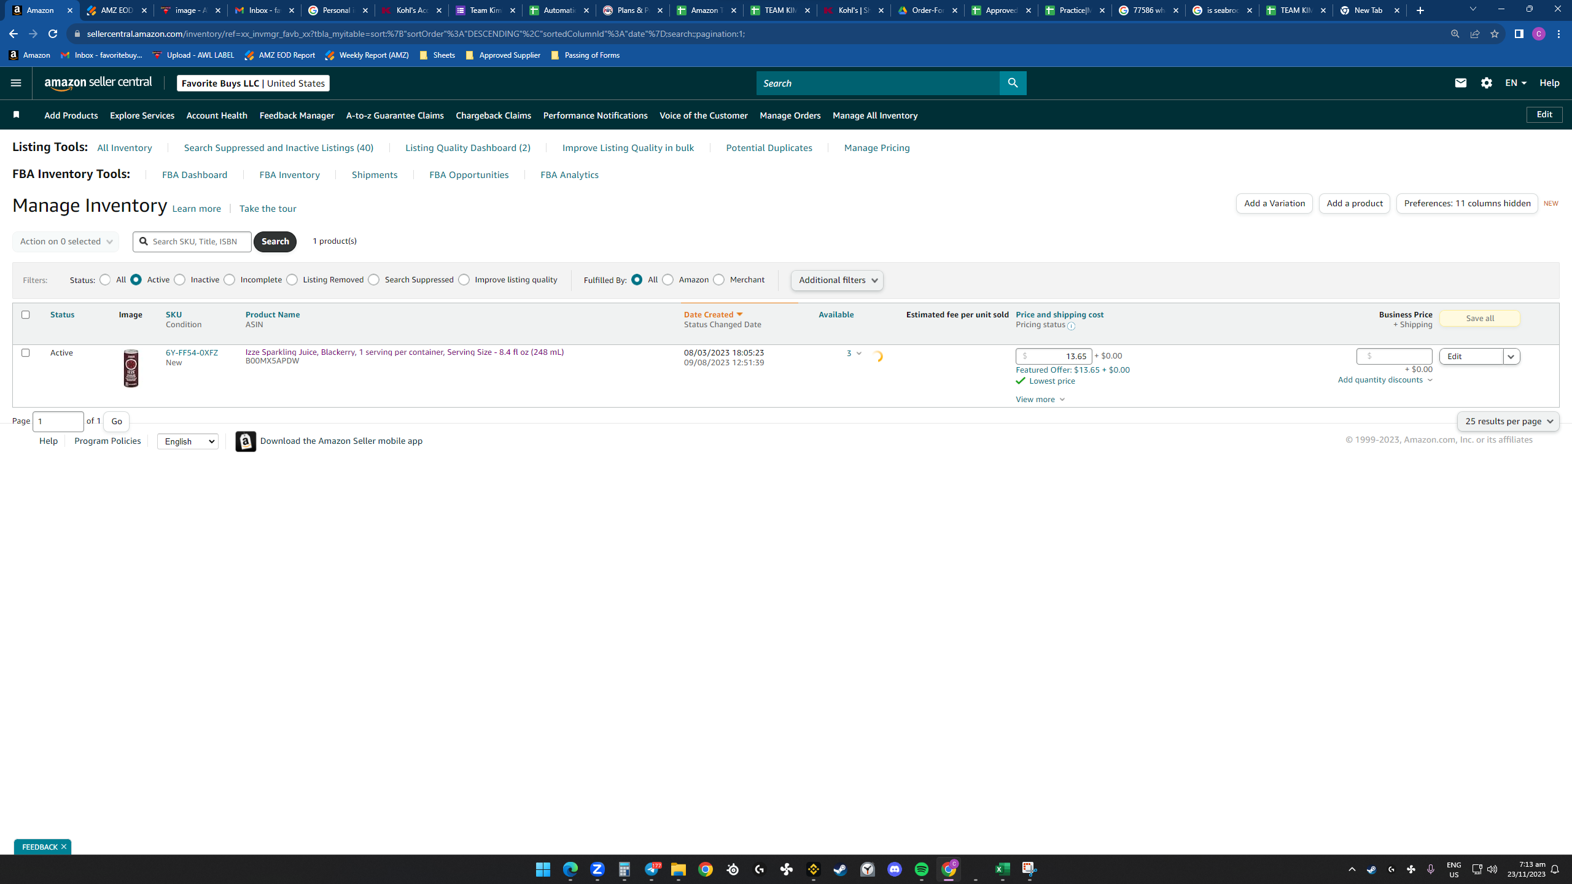Open SKU link 6Y-FF54-0XFZ
Viewport: 1572px width, 884px height.
click(x=192, y=352)
